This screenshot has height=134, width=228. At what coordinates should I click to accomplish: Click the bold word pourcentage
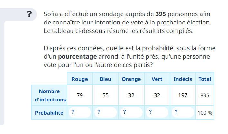(77, 57)
